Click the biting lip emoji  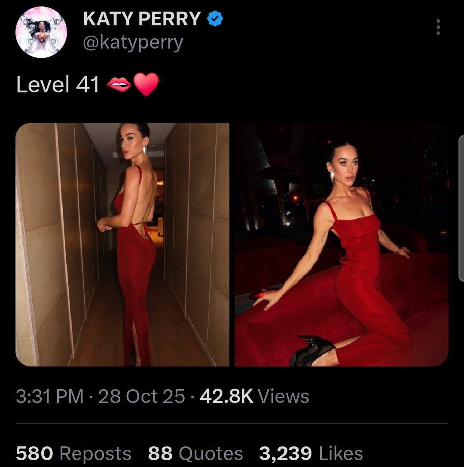119,84
